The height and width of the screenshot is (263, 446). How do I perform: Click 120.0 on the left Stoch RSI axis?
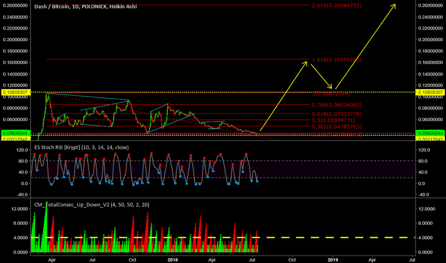click(23, 150)
